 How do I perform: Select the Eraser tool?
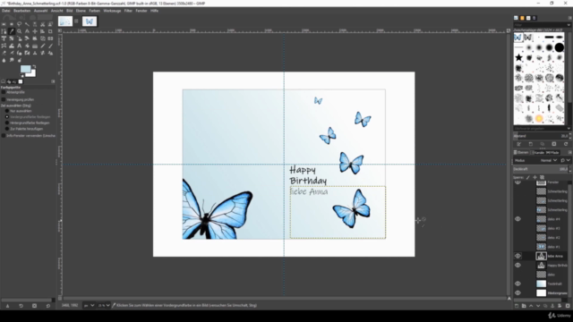tap(4, 53)
